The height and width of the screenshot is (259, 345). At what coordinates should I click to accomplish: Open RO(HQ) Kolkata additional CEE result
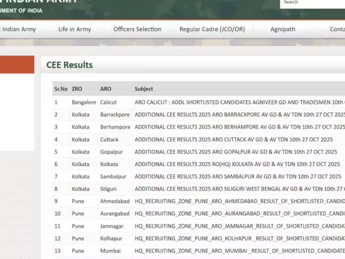[237, 164]
